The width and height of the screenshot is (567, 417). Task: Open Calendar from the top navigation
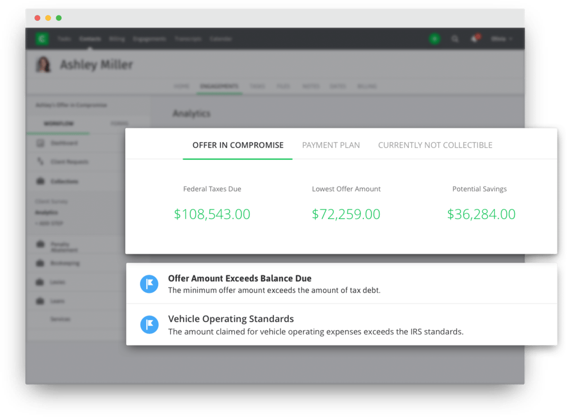tap(221, 39)
